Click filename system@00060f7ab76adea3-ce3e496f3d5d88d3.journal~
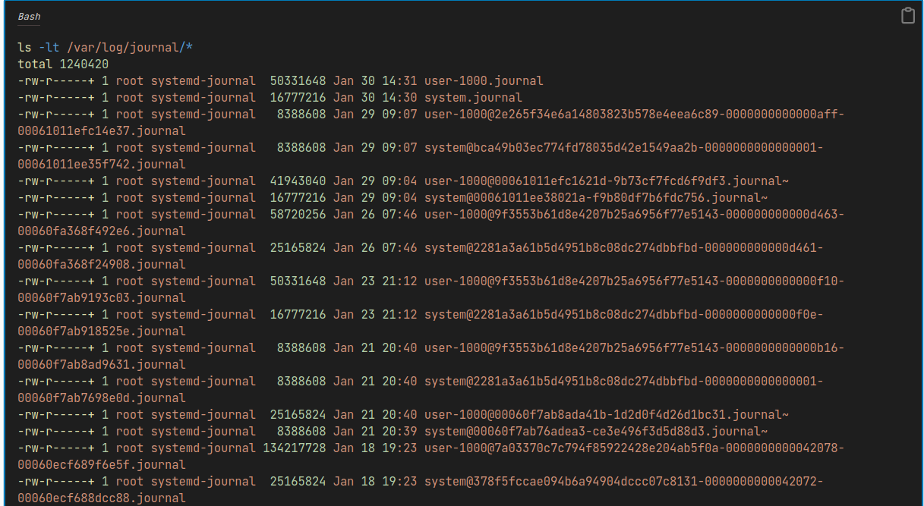Image resolution: width=924 pixels, height=506 pixels. tap(596, 431)
